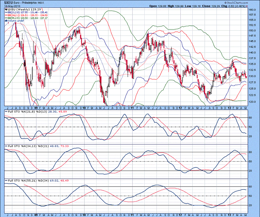Screen dimensions: 260x217
Task: Click the candlestick icon beside $XEU (Weekly)
Action: pyautogui.click(x=6, y=10)
